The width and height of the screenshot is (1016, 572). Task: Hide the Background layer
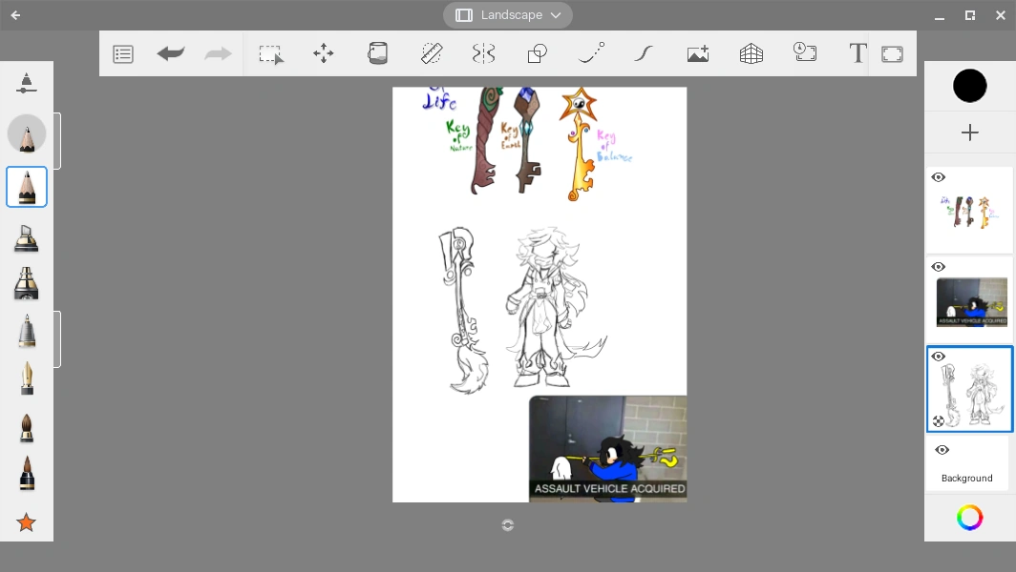942,450
